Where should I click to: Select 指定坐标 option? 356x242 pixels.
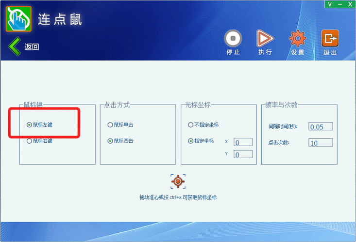(x=191, y=141)
